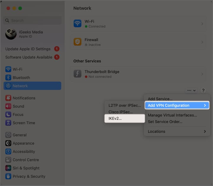Click the Focus moon icon
Viewport: 213px width, 186px height.
pyautogui.click(x=8, y=114)
